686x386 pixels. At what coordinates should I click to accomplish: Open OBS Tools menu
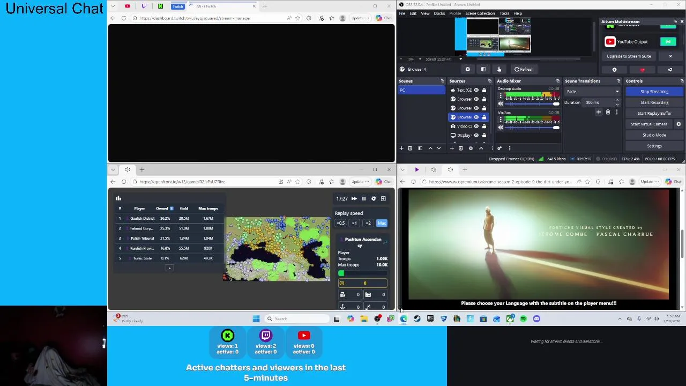coord(504,13)
